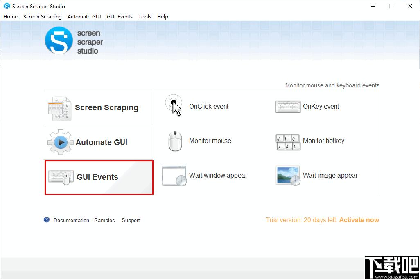Open the Home menu
Image resolution: width=420 pixels, height=279 pixels.
click(x=11, y=17)
